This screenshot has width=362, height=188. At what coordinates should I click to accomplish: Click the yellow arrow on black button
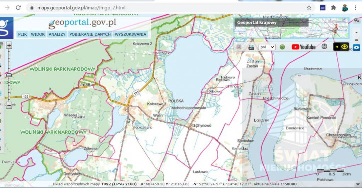click(337, 47)
